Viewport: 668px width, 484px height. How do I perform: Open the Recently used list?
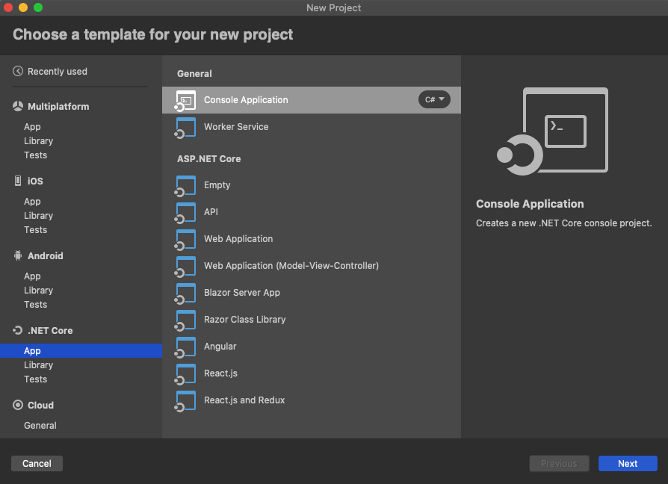click(57, 71)
